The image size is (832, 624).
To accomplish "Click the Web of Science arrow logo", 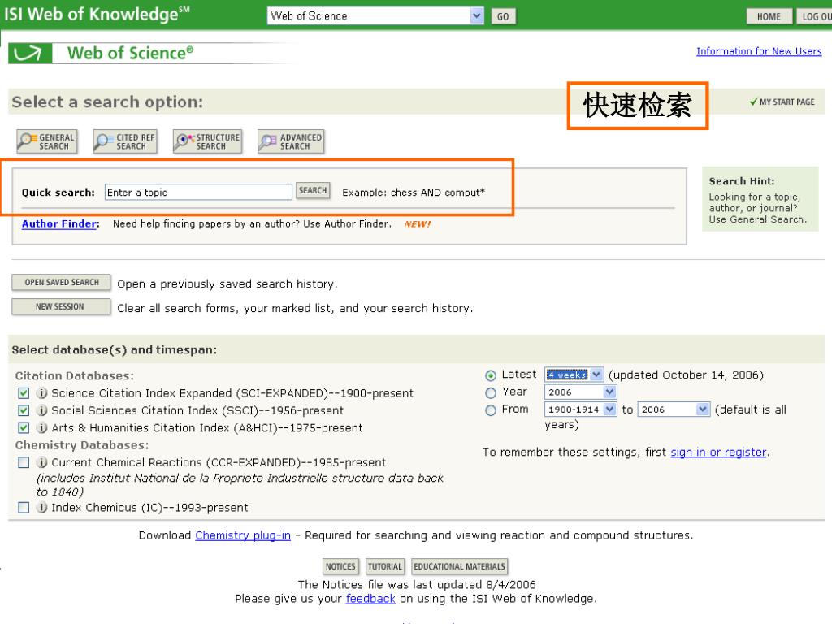I will click(x=30, y=54).
